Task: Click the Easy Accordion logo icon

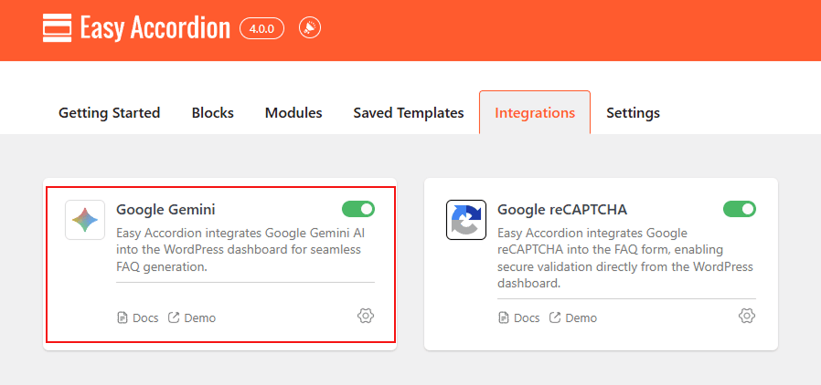Action: pyautogui.click(x=57, y=28)
